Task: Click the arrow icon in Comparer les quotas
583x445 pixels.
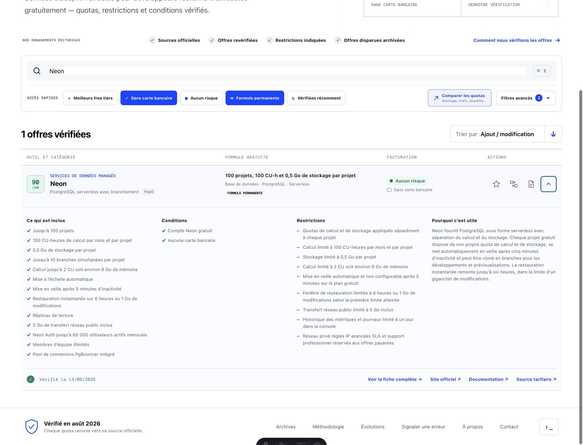Action: click(436, 98)
